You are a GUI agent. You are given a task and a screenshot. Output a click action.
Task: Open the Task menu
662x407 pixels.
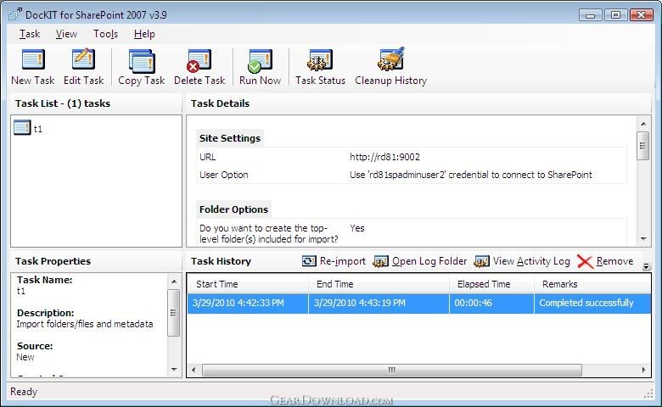(30, 34)
